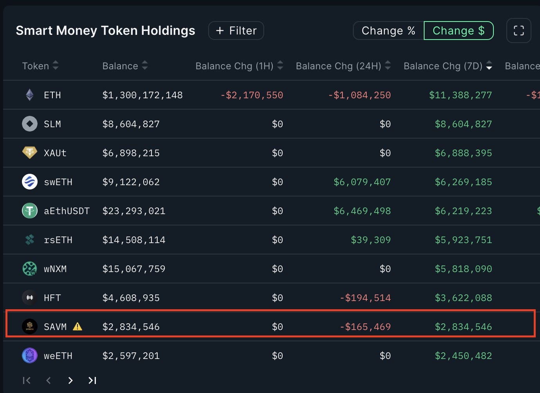Click XAUt balance $6,898,215

tap(131, 153)
